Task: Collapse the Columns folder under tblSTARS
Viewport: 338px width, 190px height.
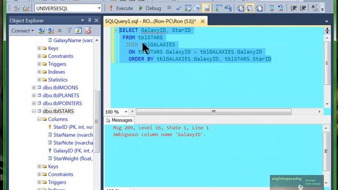Action: (x=39, y=119)
